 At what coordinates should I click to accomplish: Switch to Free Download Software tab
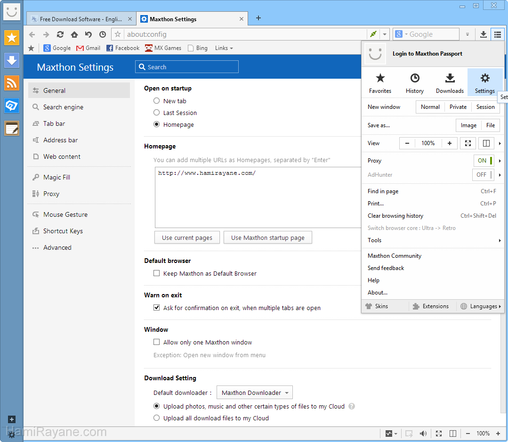click(x=80, y=19)
